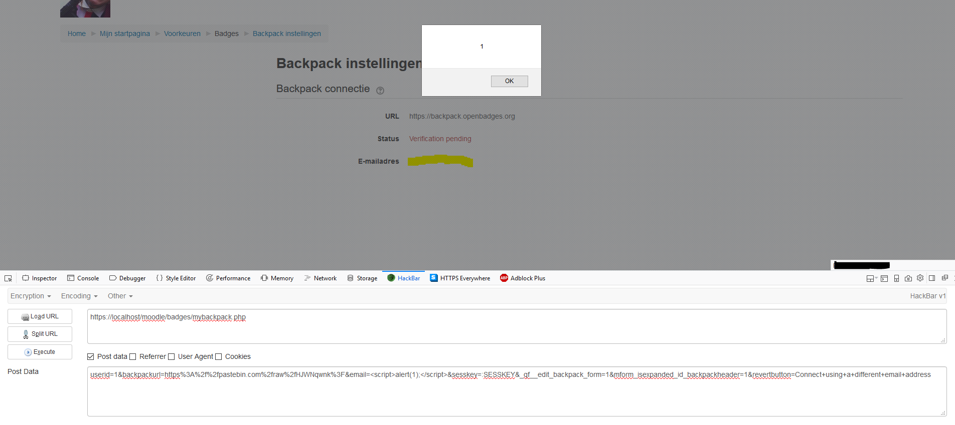Enable the User Agent checkbox
The height and width of the screenshot is (425, 955).
[x=172, y=357]
